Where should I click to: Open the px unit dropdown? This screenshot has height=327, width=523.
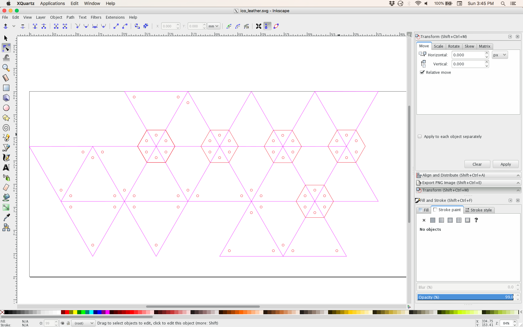[500, 55]
